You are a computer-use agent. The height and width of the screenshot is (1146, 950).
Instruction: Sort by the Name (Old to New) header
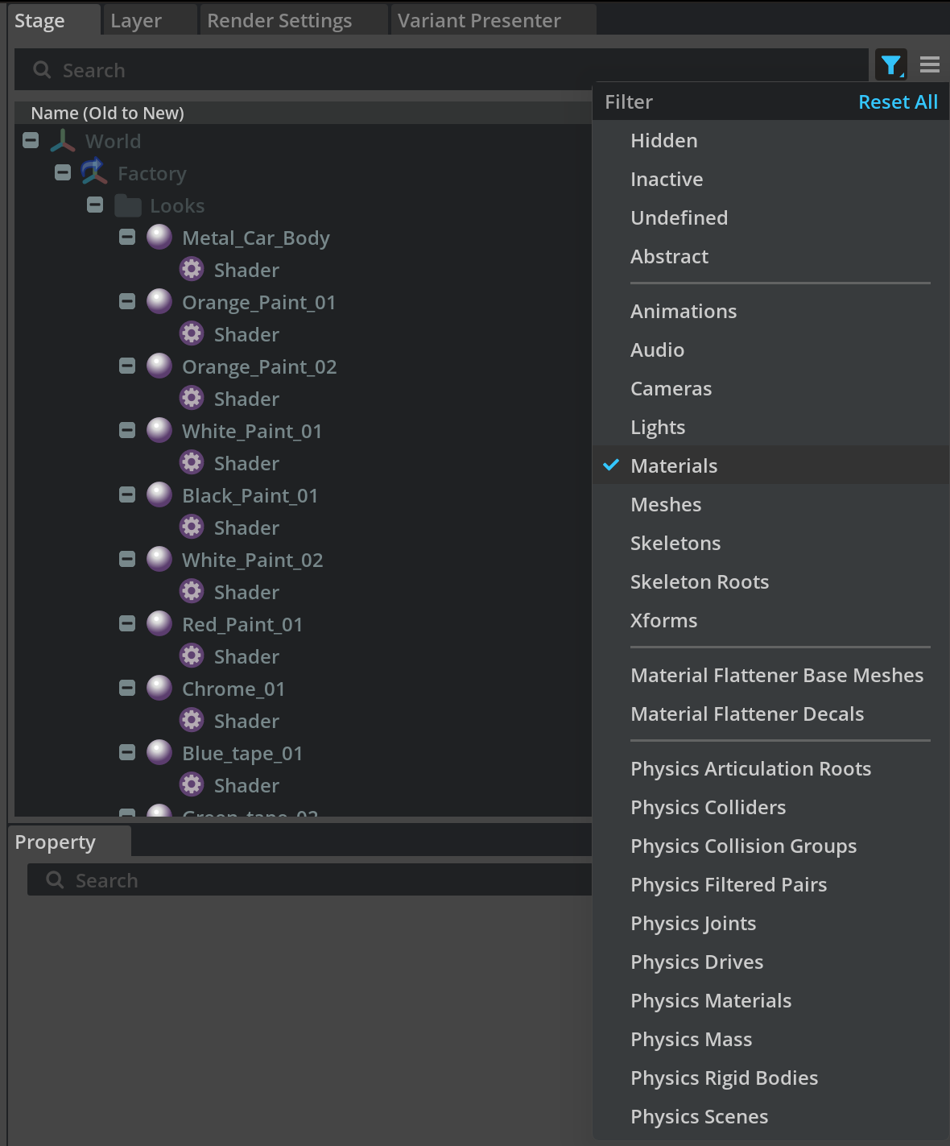click(108, 113)
